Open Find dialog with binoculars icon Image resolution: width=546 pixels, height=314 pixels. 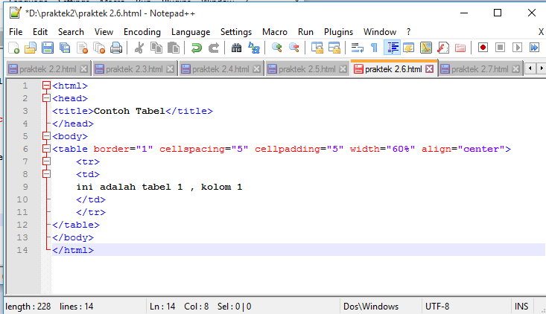click(x=236, y=48)
